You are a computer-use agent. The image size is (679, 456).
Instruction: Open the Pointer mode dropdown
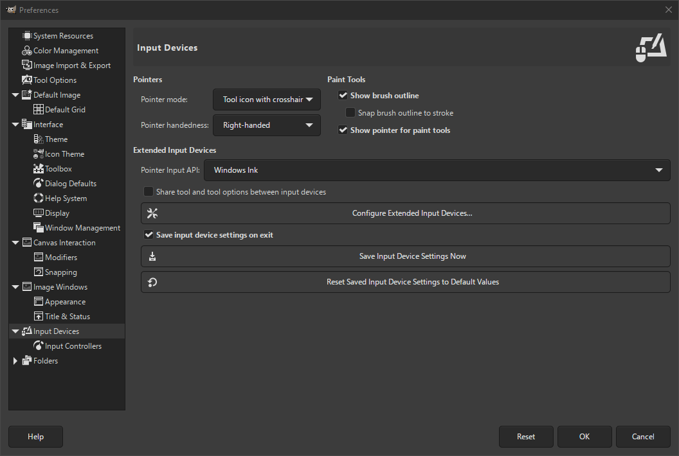pyautogui.click(x=266, y=100)
